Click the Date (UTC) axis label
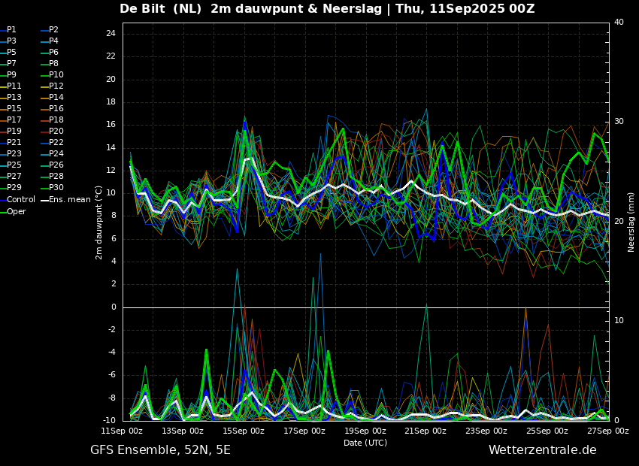639x466 pixels. pyautogui.click(x=365, y=443)
